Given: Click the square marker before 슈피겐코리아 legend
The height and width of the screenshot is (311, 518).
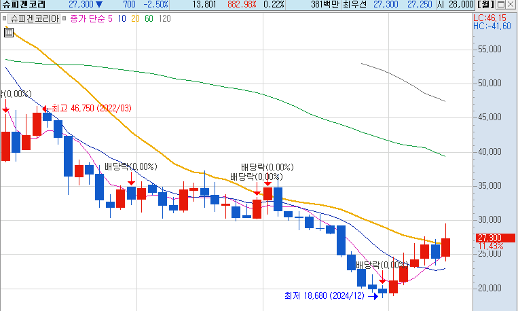Looking at the screenshot, I should click(4, 18).
